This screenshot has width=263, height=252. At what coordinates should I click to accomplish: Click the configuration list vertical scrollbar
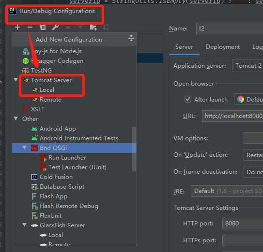point(134,149)
